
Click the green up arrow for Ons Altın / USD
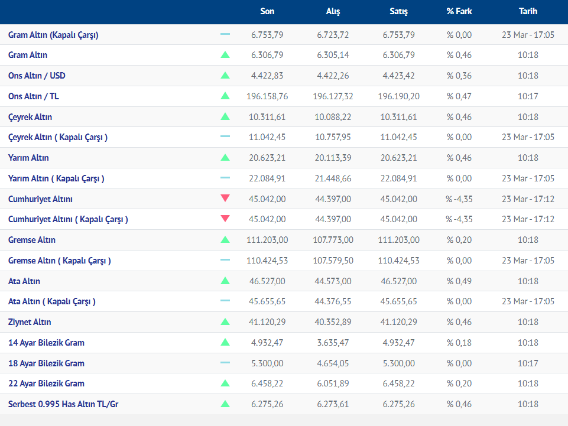[x=225, y=76]
